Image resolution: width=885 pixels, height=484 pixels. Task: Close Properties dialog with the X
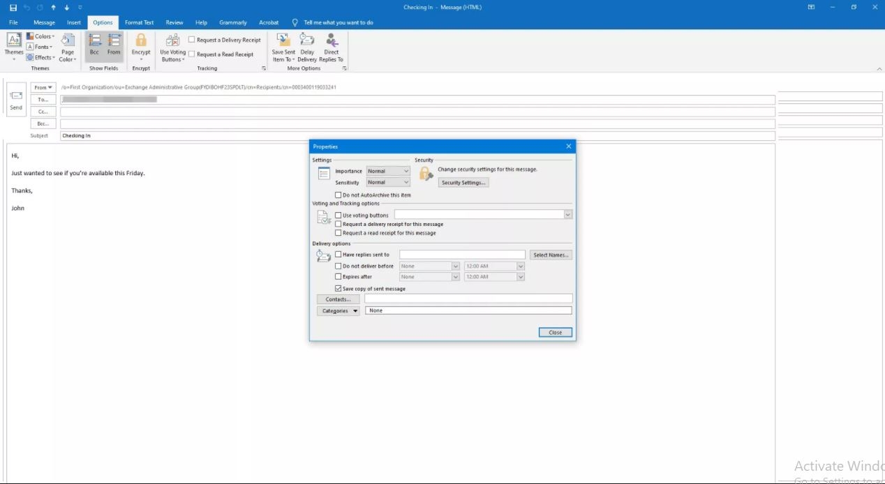(x=568, y=146)
